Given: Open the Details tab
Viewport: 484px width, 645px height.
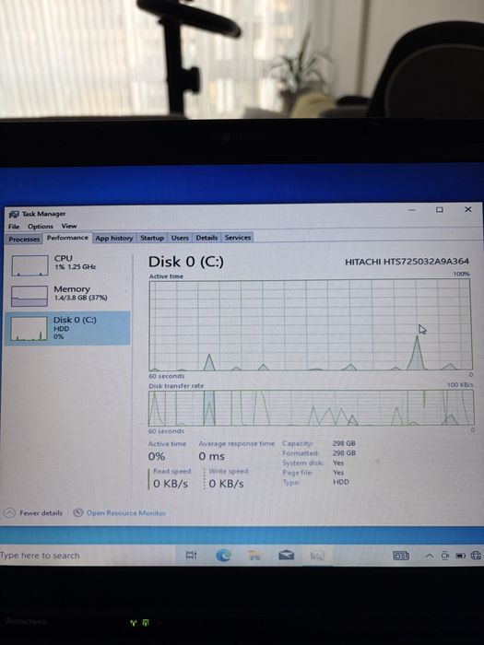Looking at the screenshot, I should pos(207,238).
